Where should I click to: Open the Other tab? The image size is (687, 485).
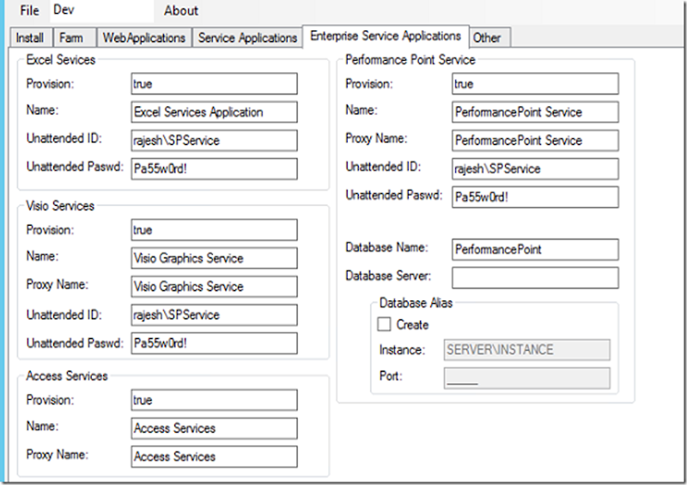click(487, 38)
